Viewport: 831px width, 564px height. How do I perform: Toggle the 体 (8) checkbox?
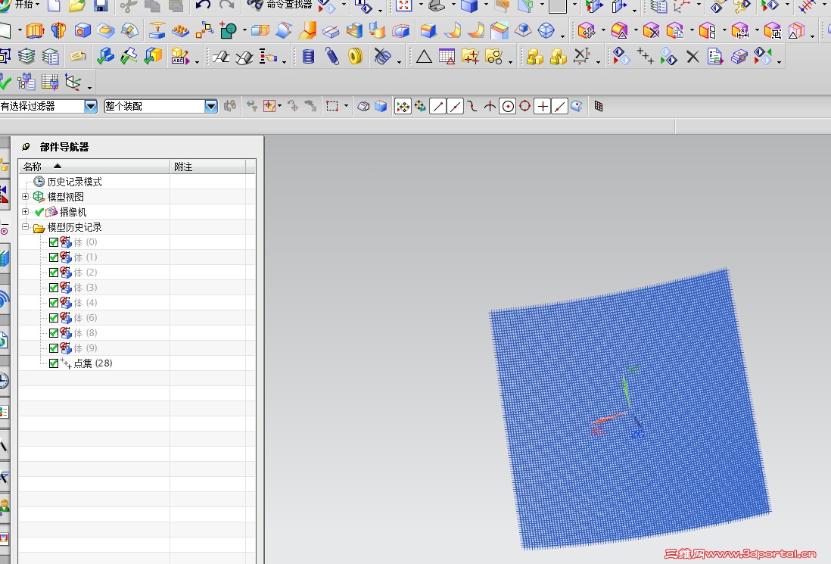point(54,333)
